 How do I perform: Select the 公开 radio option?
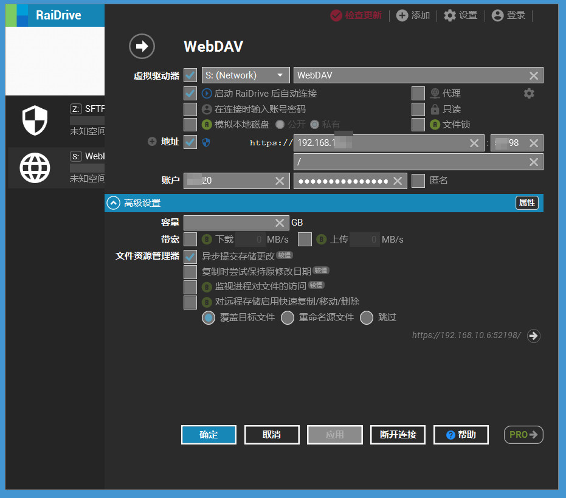click(280, 125)
